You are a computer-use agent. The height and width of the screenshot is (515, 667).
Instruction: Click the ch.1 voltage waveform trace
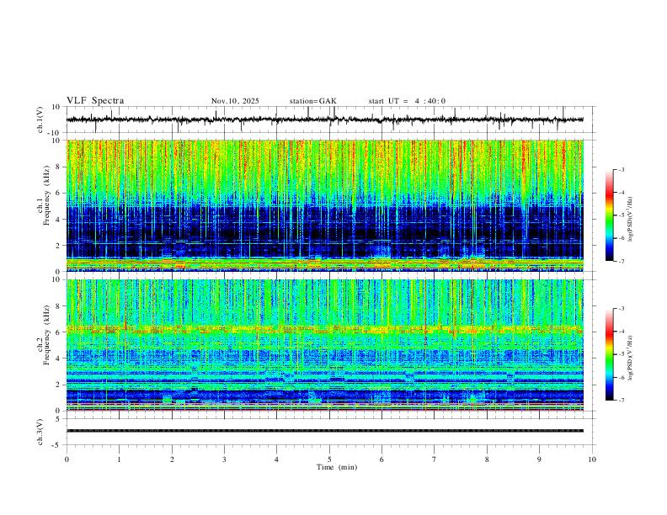(325, 119)
